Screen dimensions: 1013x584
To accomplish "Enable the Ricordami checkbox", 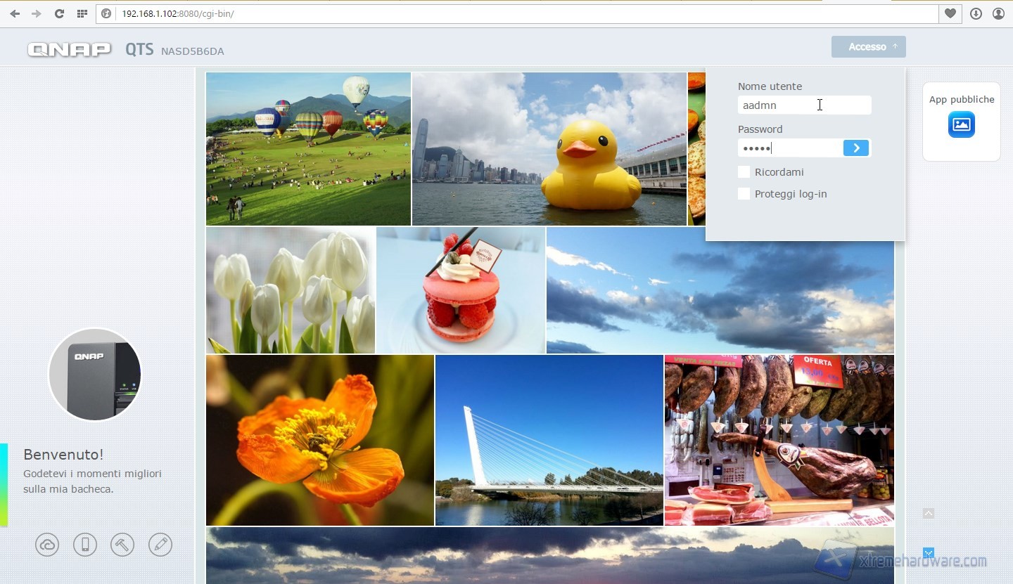I will coord(744,172).
